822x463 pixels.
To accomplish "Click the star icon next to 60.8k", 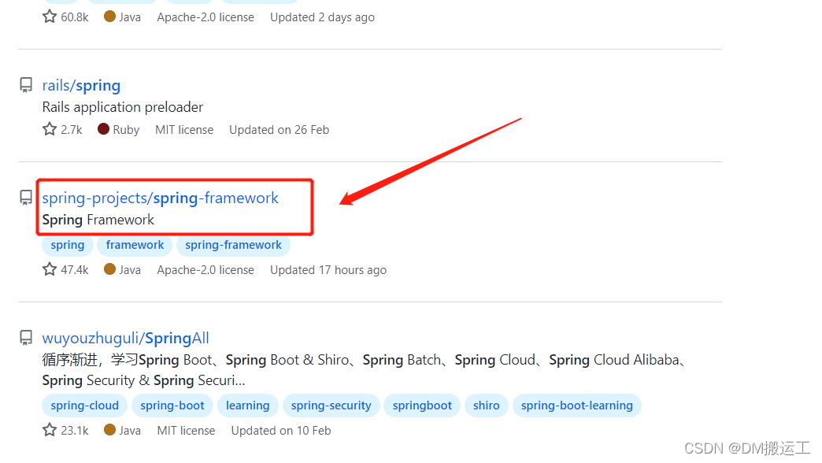I will (x=50, y=17).
